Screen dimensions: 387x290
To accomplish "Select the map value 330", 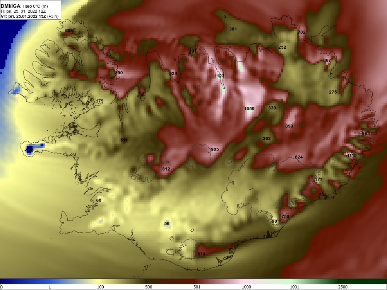I will [x=272, y=108].
